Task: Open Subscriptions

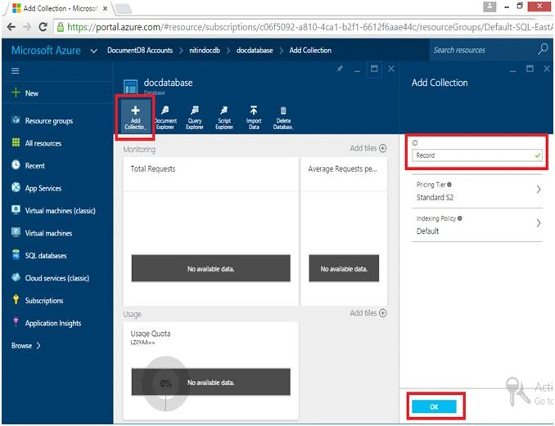Action: pos(38,301)
